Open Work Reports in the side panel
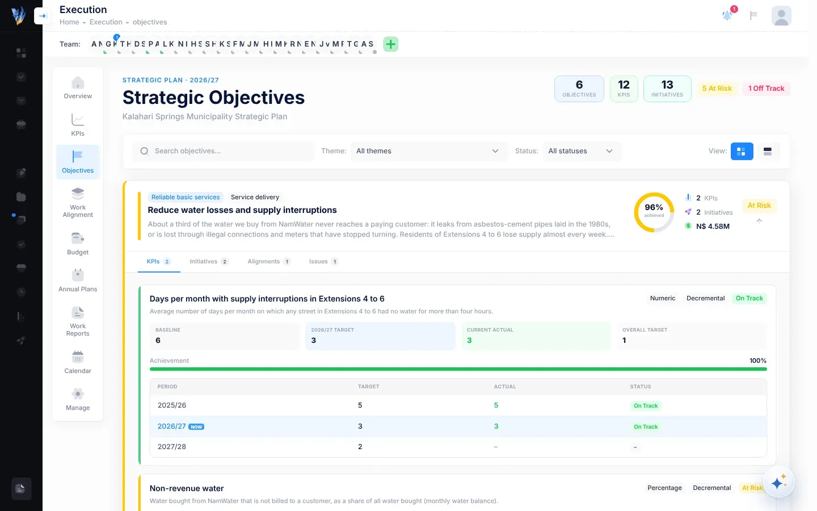The width and height of the screenshot is (817, 511). click(x=78, y=321)
